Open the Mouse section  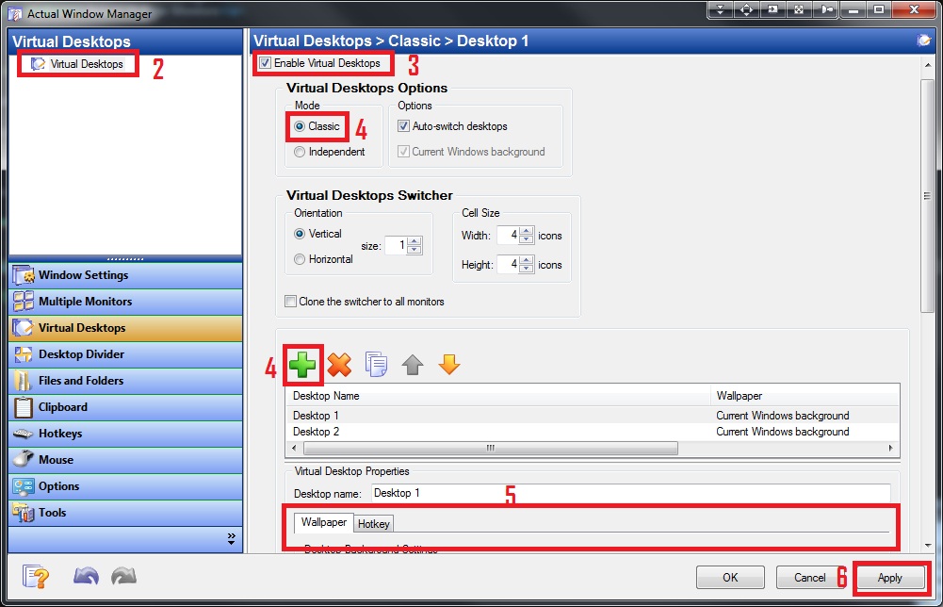click(125, 460)
